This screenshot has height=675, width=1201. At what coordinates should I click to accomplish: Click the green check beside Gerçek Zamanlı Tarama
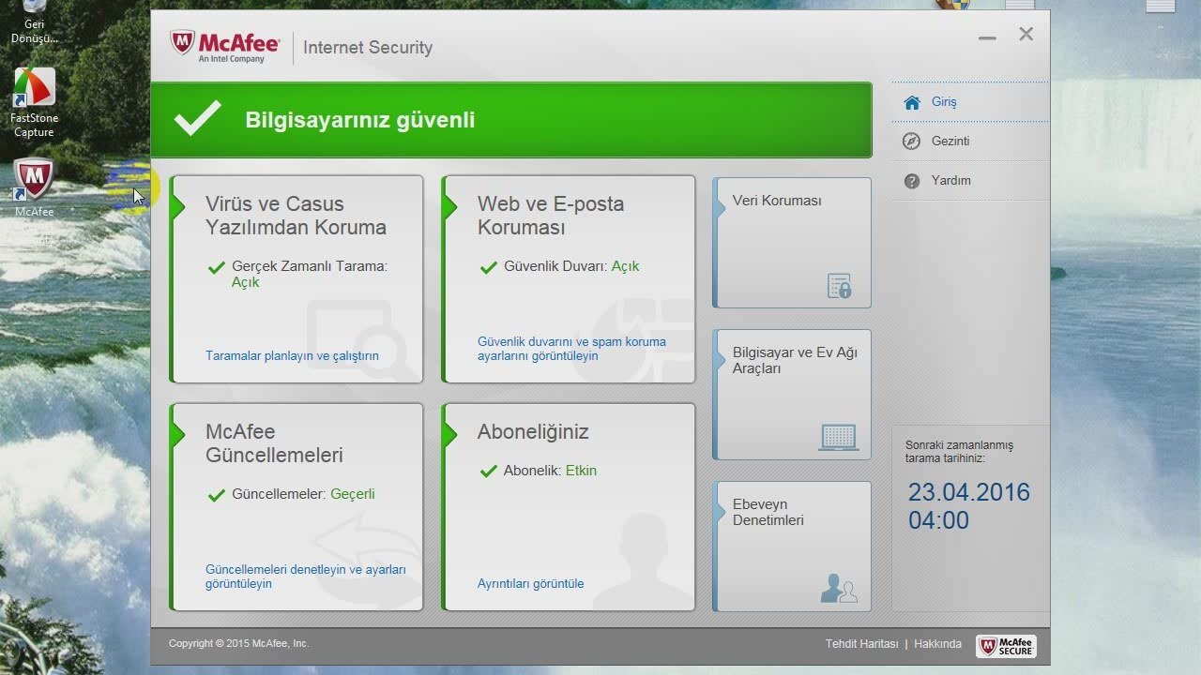pyautogui.click(x=216, y=268)
